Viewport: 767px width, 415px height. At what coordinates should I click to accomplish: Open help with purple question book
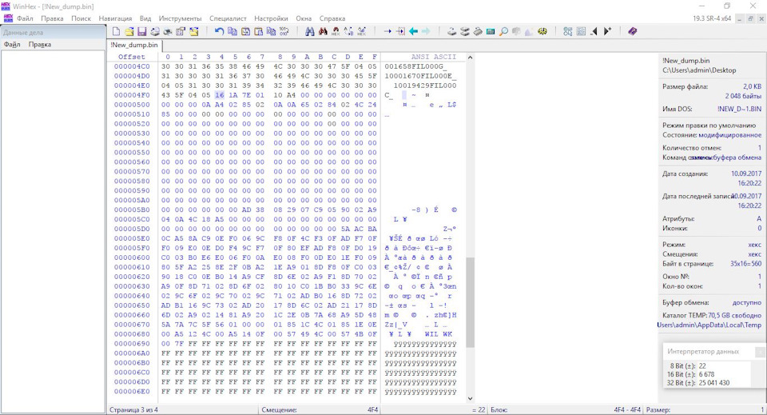(633, 31)
